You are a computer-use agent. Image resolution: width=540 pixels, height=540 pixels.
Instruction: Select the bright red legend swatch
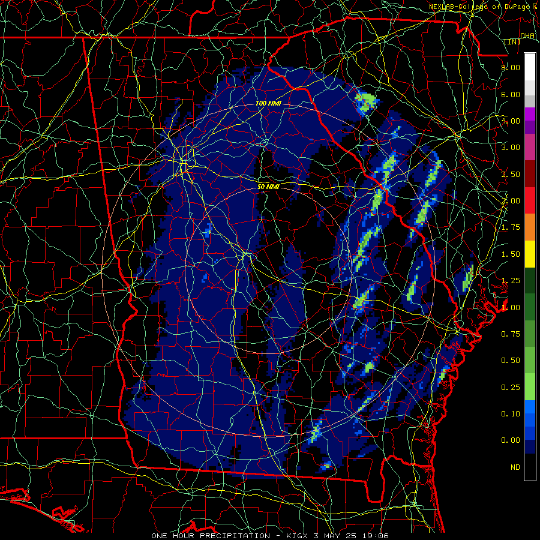pyautogui.click(x=530, y=200)
